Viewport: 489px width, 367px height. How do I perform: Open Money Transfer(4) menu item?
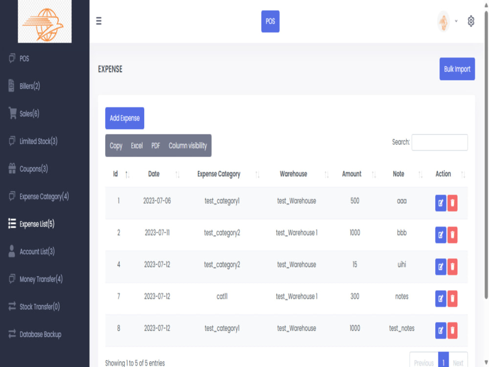(41, 279)
